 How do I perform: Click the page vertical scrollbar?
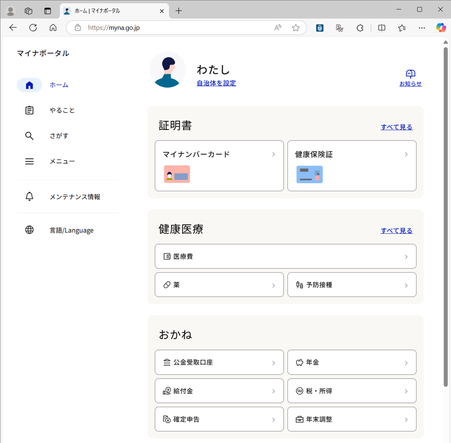point(446,217)
